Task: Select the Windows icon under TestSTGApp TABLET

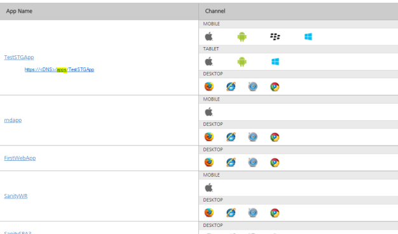Action: click(x=275, y=62)
